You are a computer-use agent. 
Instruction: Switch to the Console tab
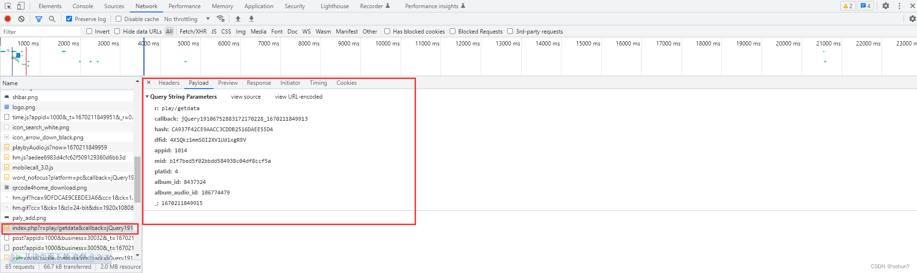point(83,6)
